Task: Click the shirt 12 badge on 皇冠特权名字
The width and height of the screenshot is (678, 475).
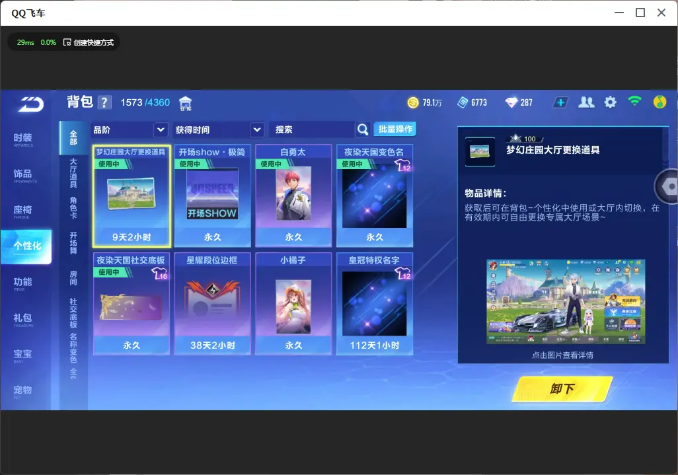Action: click(x=402, y=274)
